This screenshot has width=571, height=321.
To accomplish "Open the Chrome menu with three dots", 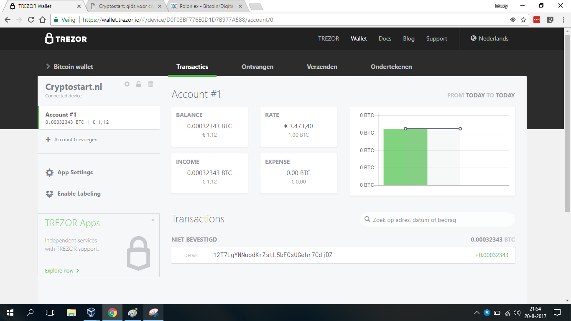I will tap(563, 20).
